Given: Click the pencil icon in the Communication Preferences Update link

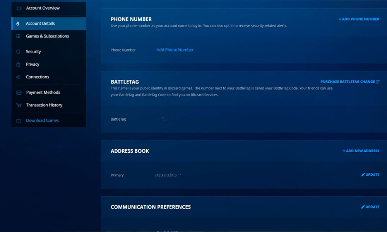Looking at the screenshot, I should pyautogui.click(x=363, y=207).
